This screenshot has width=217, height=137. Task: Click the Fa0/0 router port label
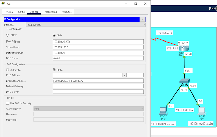tap(188, 54)
